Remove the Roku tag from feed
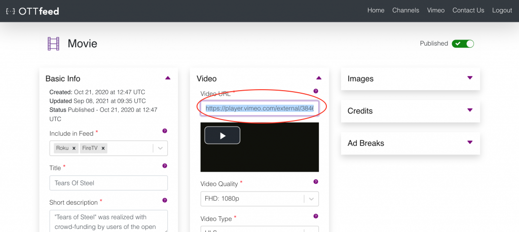The width and height of the screenshot is (519, 232). point(73,148)
